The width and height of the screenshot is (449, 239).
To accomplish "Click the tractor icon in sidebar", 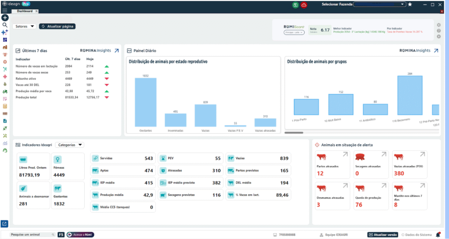I will pyautogui.click(x=5, y=91).
